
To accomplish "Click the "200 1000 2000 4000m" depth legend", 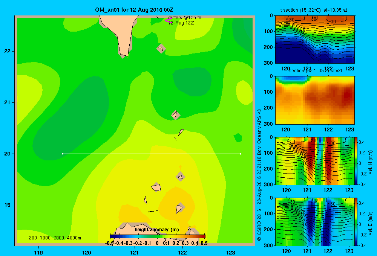I will (x=55, y=238).
